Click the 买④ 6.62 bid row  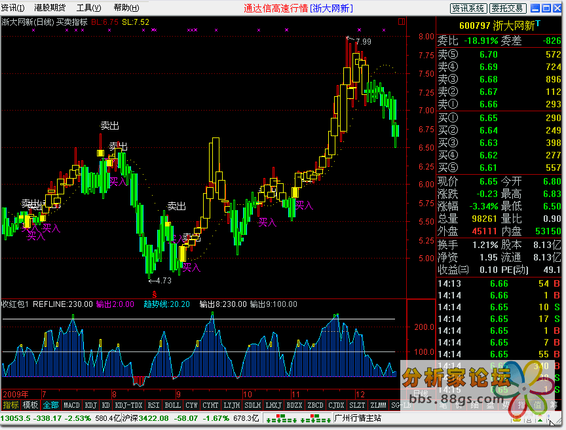coord(499,155)
